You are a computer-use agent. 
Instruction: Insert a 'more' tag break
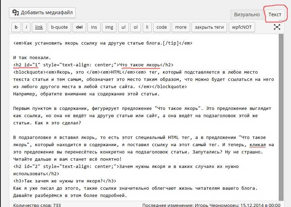(x=180, y=27)
